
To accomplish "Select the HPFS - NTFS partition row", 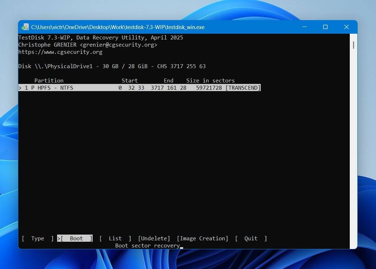I will (140, 88).
